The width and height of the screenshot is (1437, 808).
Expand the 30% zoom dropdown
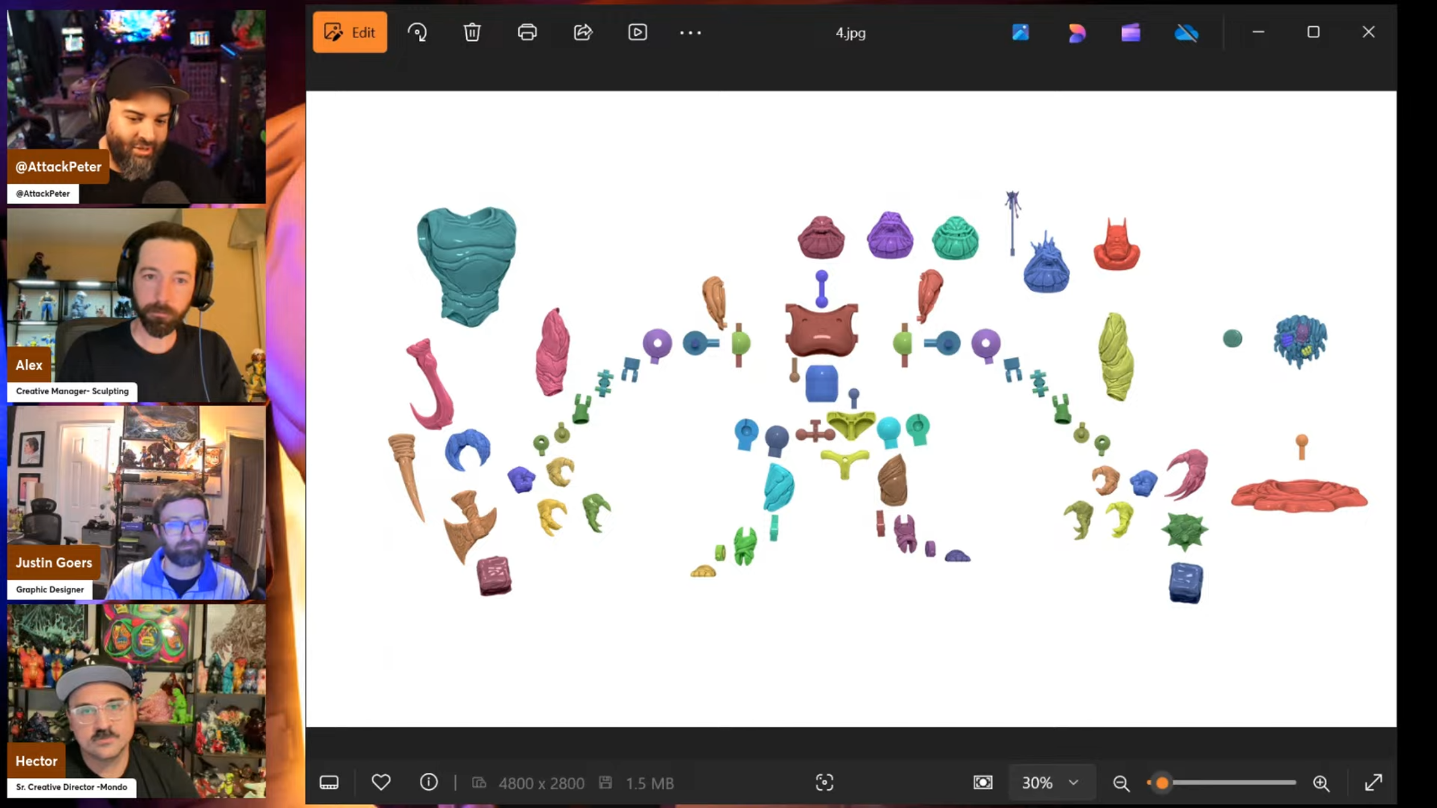tap(1051, 783)
